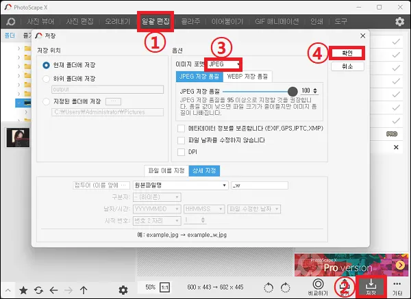Toggle the DPI checkbox
The width and height of the screenshot is (411, 299).
click(x=181, y=152)
